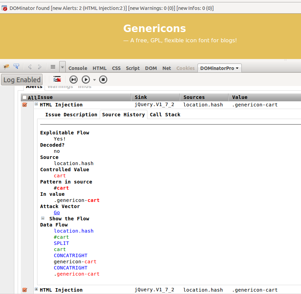Follow the Go attack vector link

[57, 212]
